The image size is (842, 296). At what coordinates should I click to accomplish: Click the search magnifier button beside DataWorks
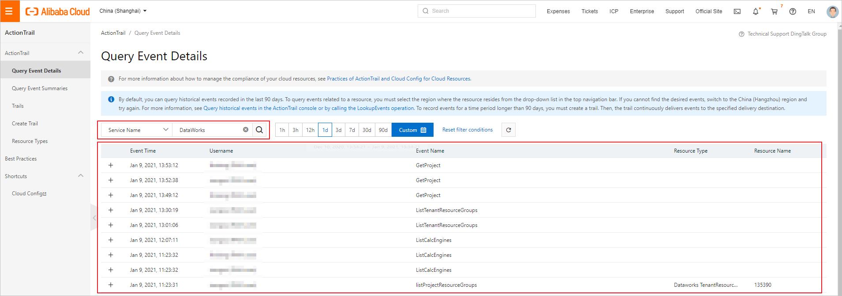click(x=259, y=130)
